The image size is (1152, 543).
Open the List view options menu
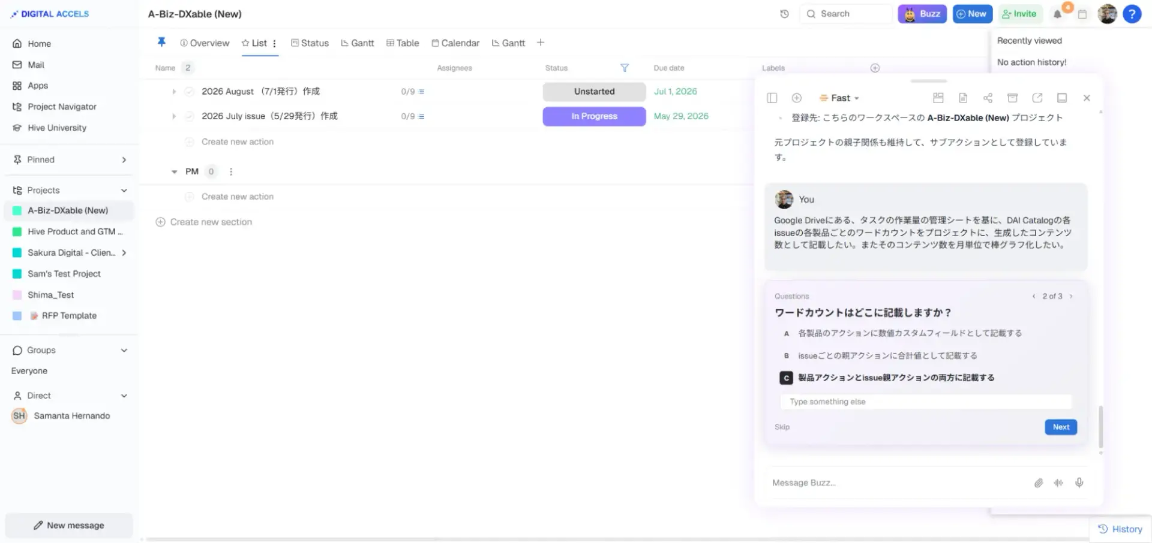(274, 43)
